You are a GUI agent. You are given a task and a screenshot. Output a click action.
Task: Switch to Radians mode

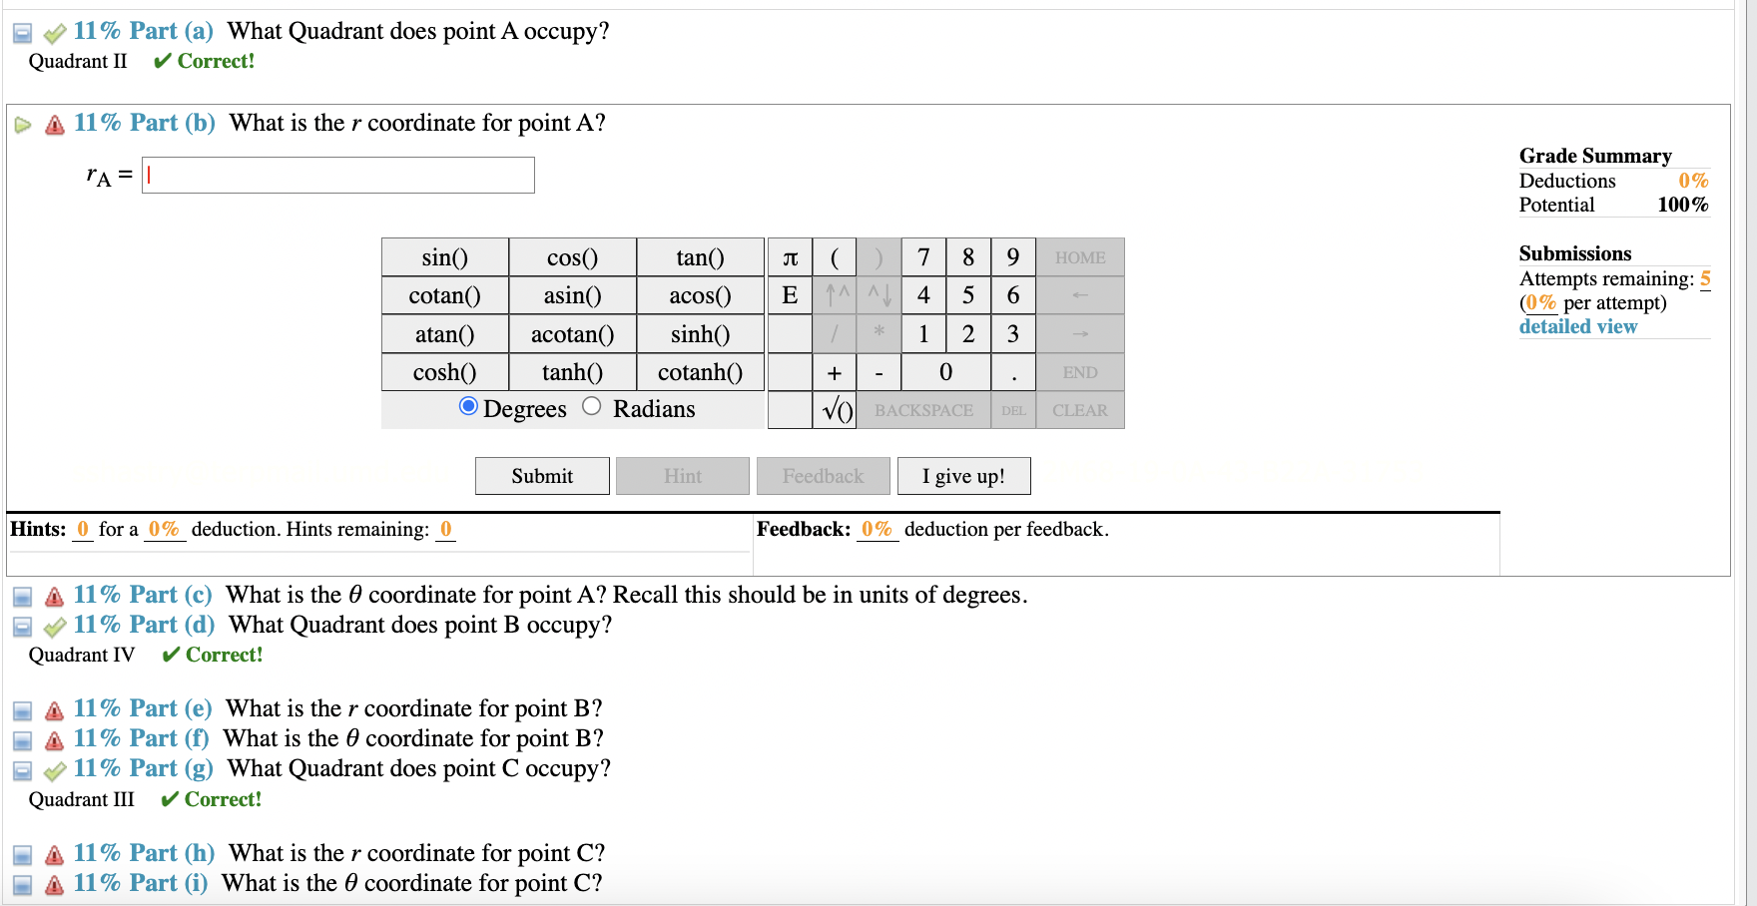click(x=591, y=407)
